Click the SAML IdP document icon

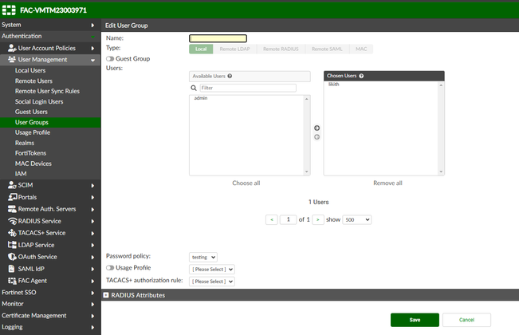(12, 269)
